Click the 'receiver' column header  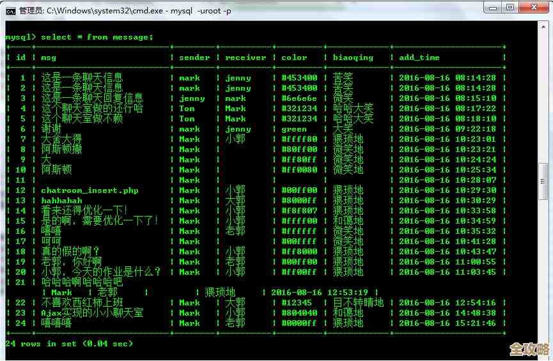pyautogui.click(x=245, y=58)
